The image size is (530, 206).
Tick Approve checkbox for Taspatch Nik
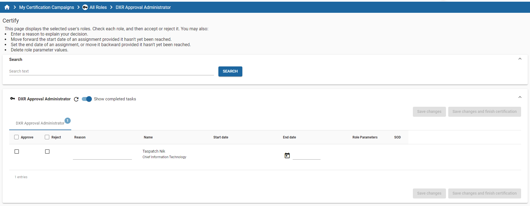click(x=17, y=152)
